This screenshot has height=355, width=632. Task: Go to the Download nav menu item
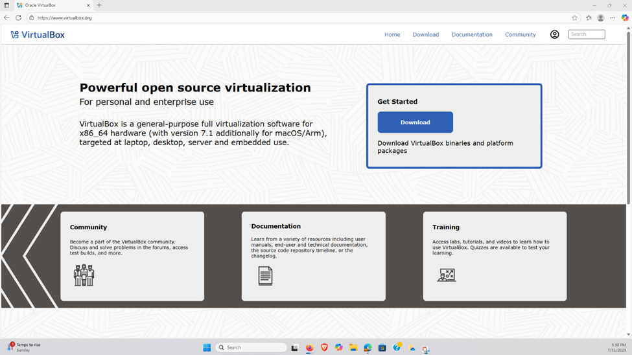(x=425, y=35)
